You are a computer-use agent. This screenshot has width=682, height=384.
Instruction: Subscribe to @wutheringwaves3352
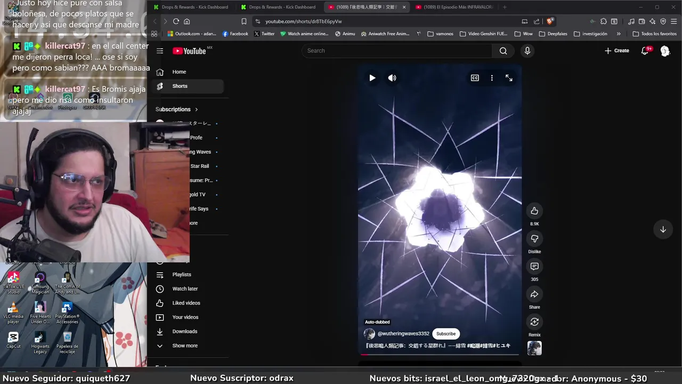point(446,334)
